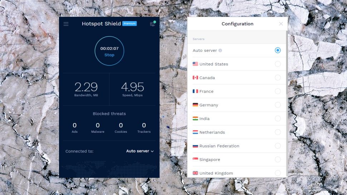Click the India flag icon
The width and height of the screenshot is (347, 195).
tap(195, 119)
